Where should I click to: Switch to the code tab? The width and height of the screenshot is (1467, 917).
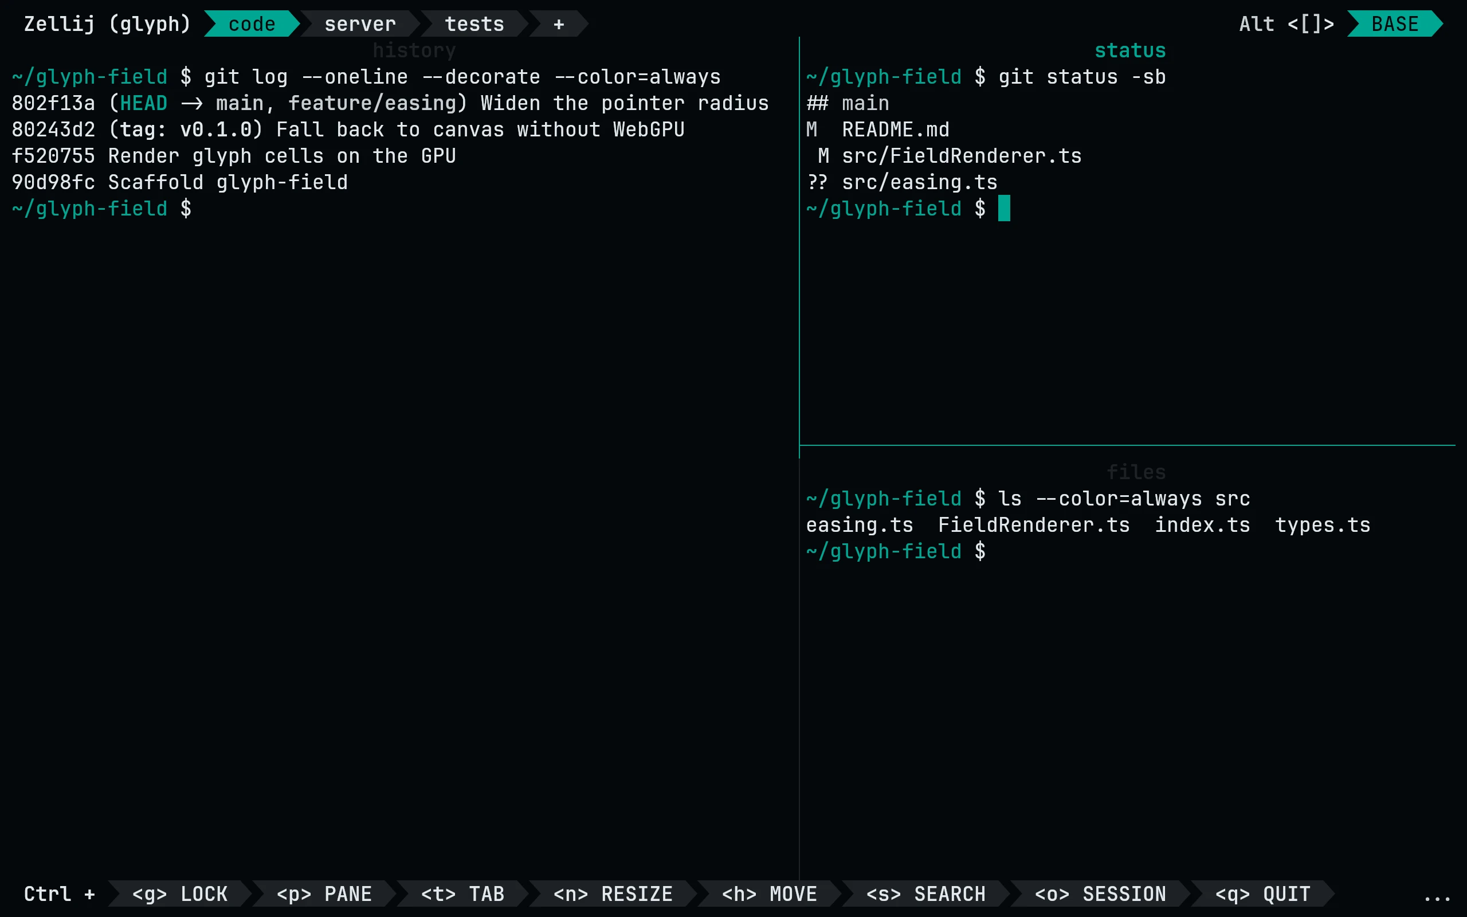(x=252, y=23)
